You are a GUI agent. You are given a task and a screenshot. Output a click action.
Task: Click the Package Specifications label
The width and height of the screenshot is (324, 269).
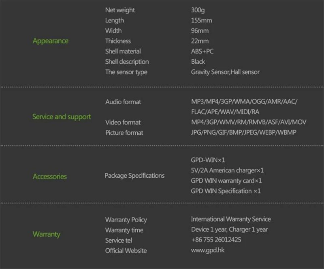[x=134, y=176]
